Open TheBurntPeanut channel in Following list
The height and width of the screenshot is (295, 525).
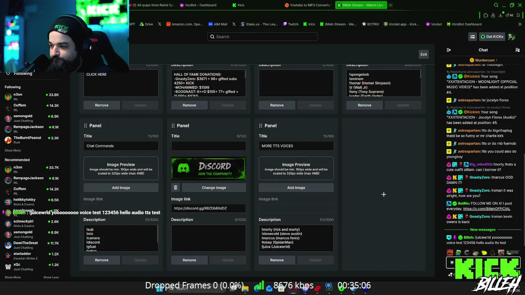pyautogui.click(x=31, y=140)
